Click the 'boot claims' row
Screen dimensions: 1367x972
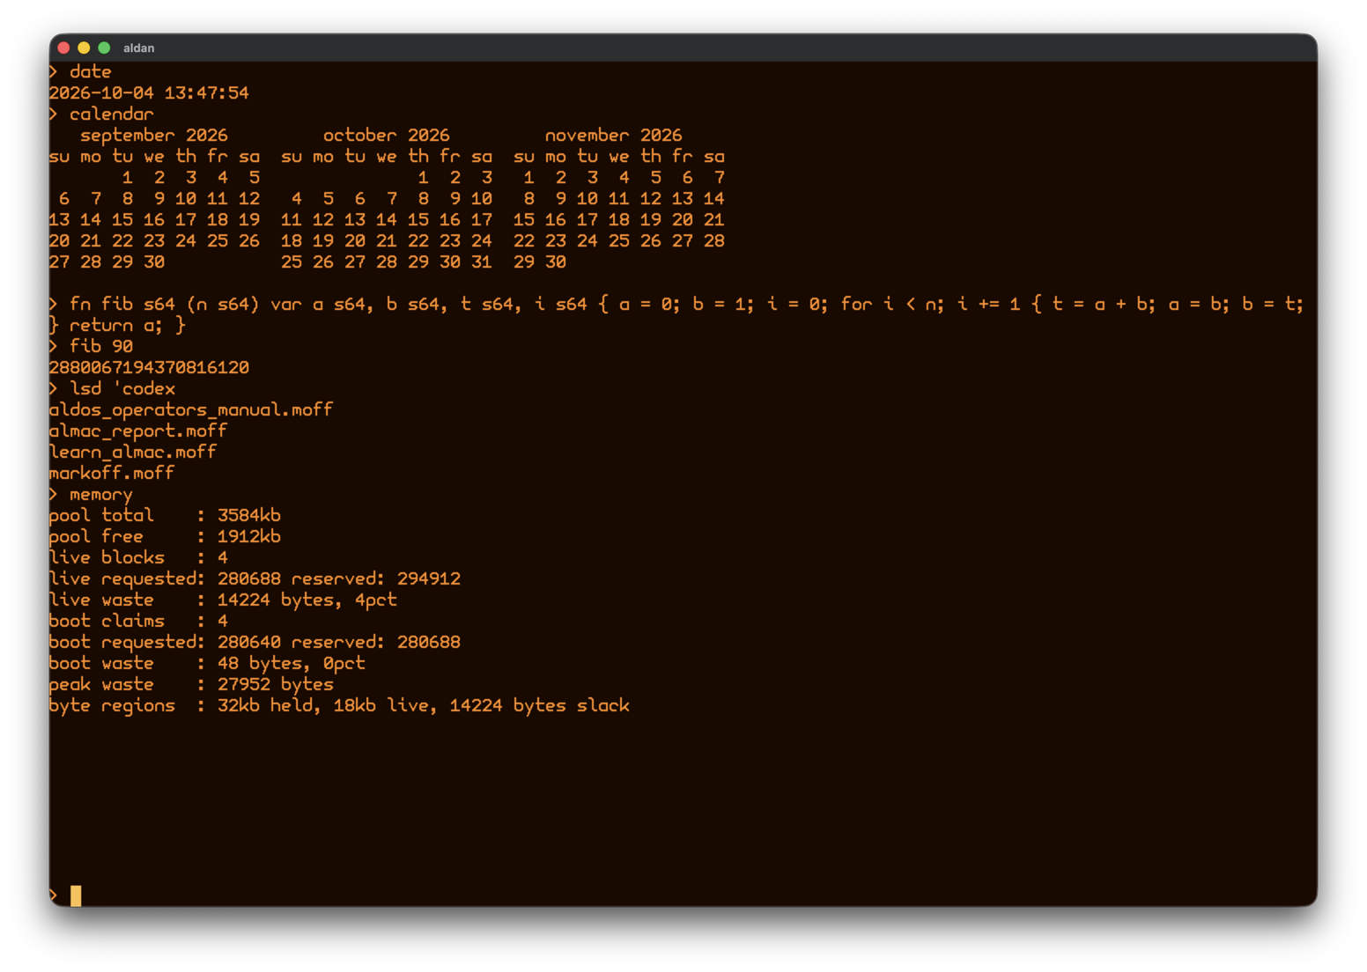138,622
